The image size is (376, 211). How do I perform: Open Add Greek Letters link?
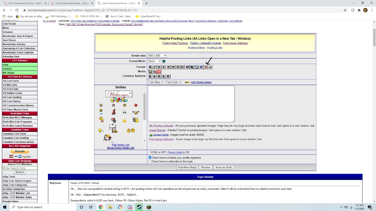point(201,82)
